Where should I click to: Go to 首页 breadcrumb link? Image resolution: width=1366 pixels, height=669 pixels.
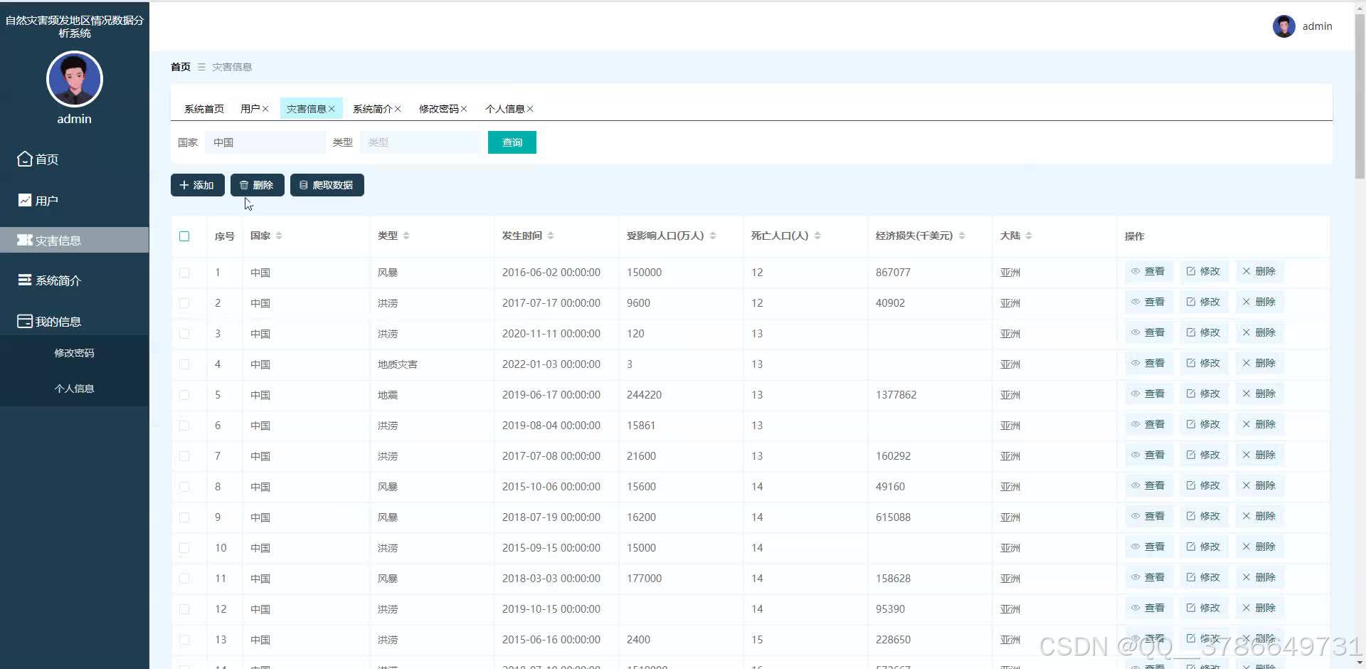[x=181, y=67]
